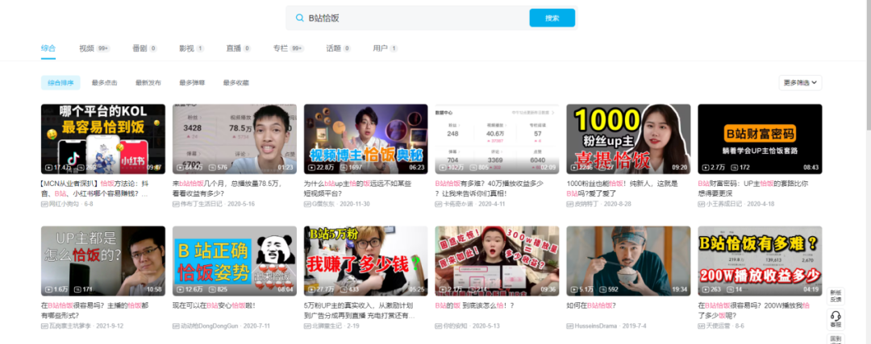Open the B站正确恰饭姿势 thumbnail
The width and height of the screenshot is (871, 344).
pyautogui.click(x=235, y=261)
